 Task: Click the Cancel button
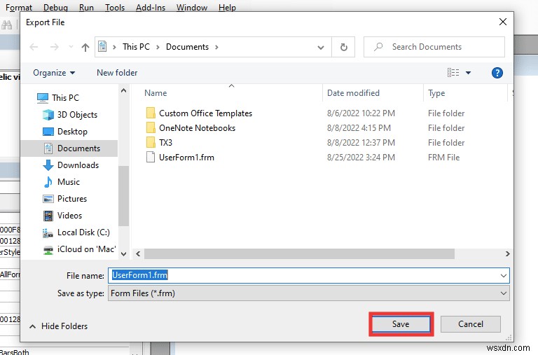pyautogui.click(x=471, y=324)
